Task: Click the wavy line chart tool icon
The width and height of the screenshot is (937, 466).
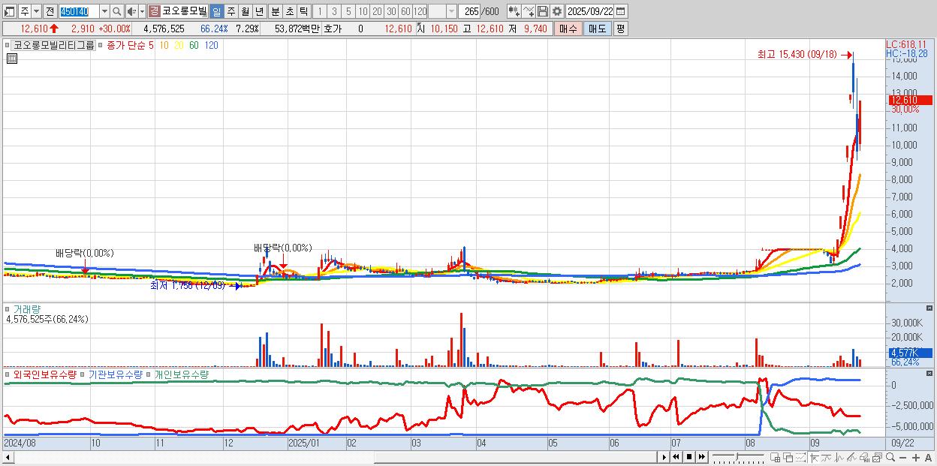Action: tap(827, 457)
